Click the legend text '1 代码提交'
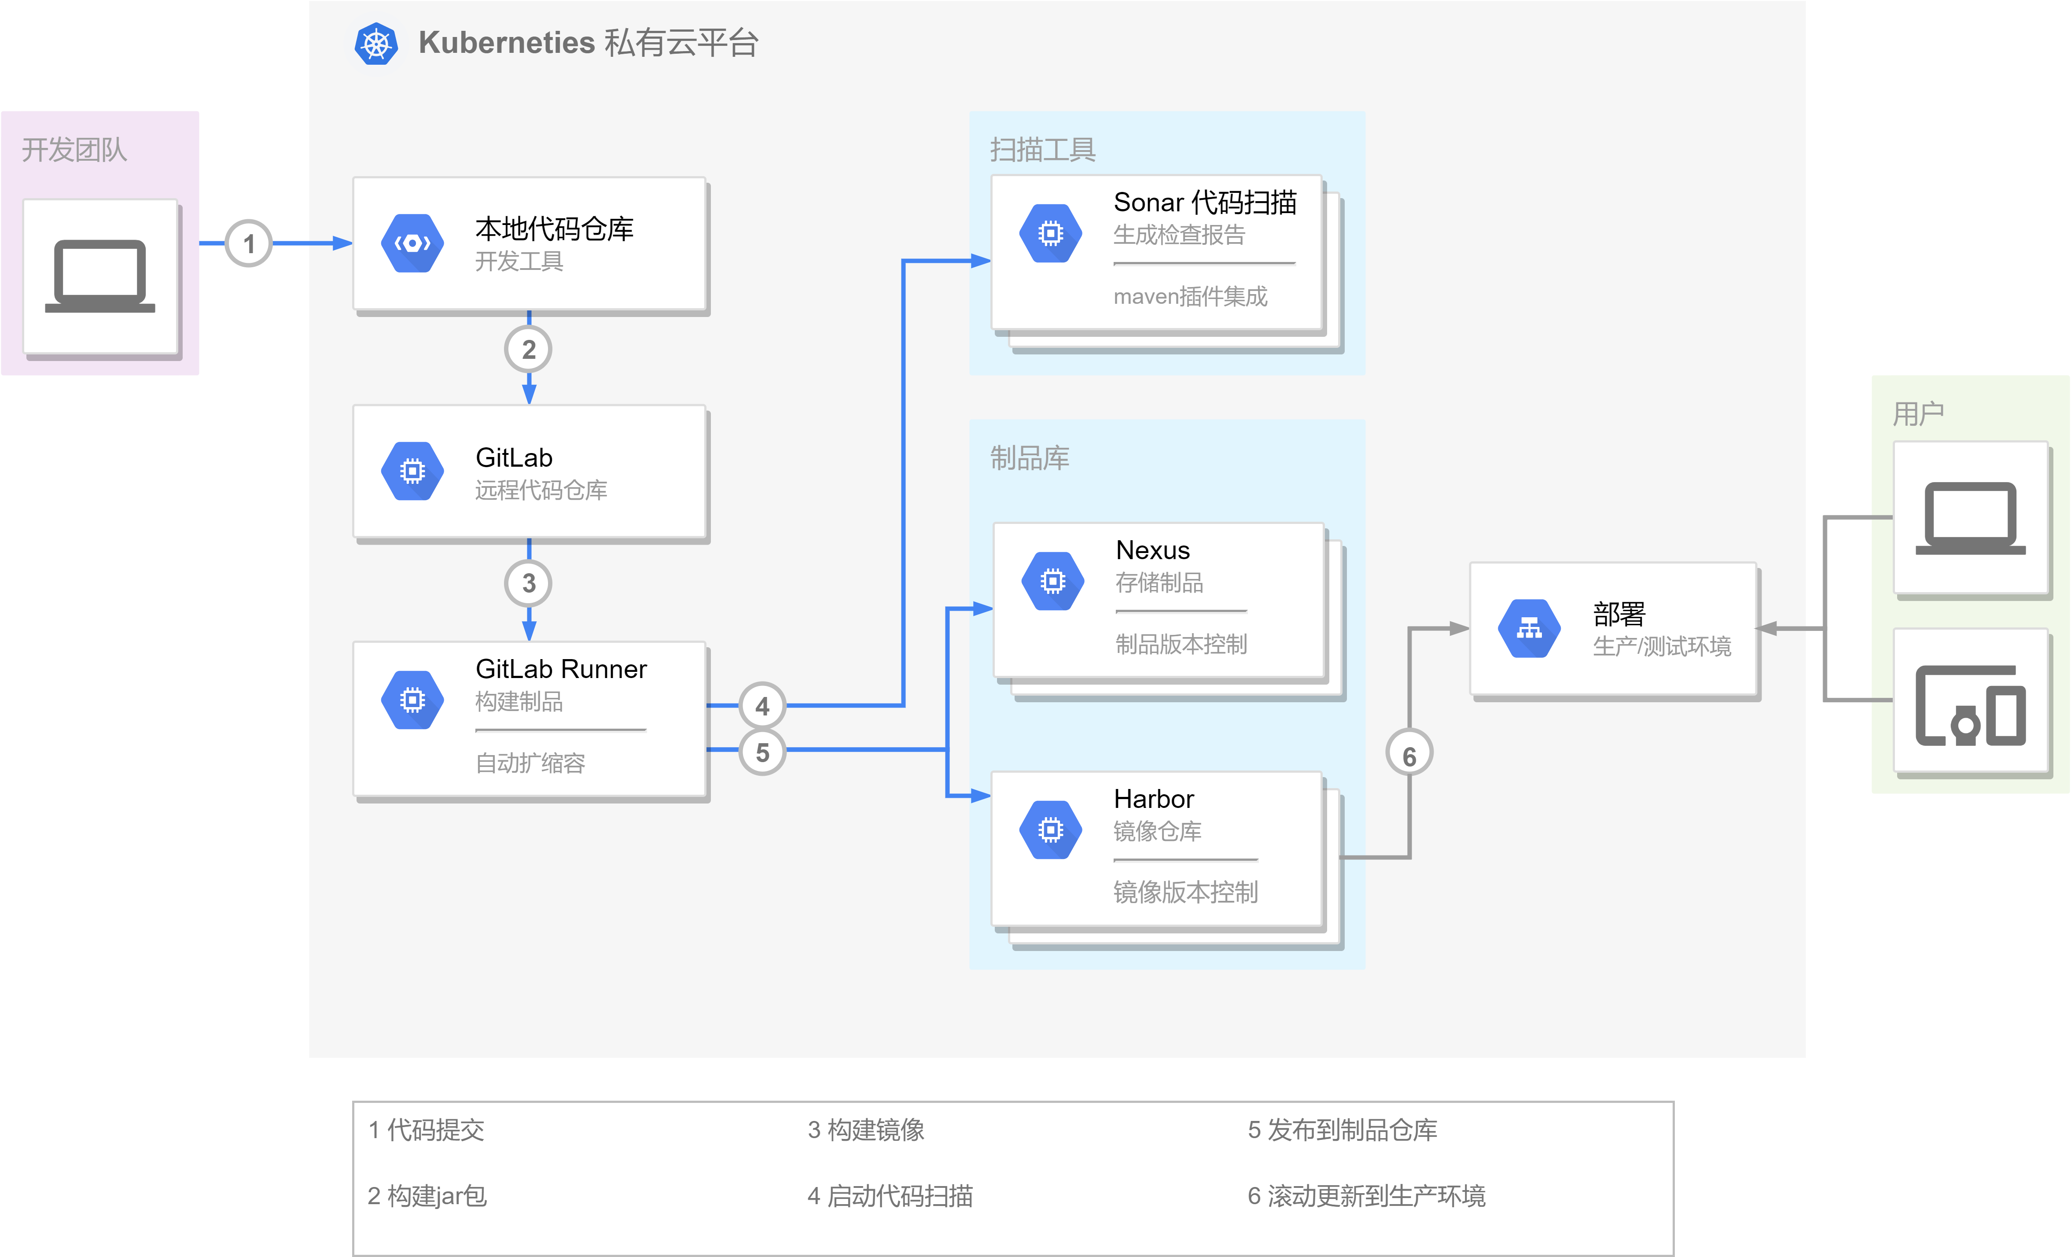This screenshot has width=2071, height=1257. (x=426, y=1129)
